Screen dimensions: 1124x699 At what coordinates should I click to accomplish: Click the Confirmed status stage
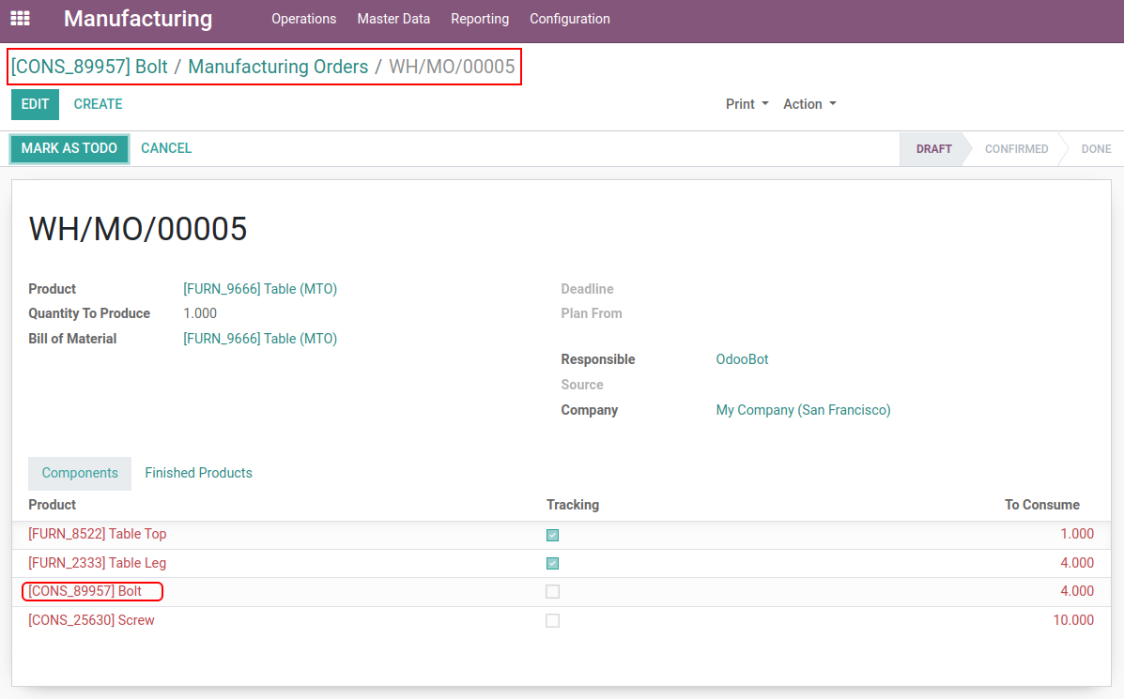[1016, 149]
